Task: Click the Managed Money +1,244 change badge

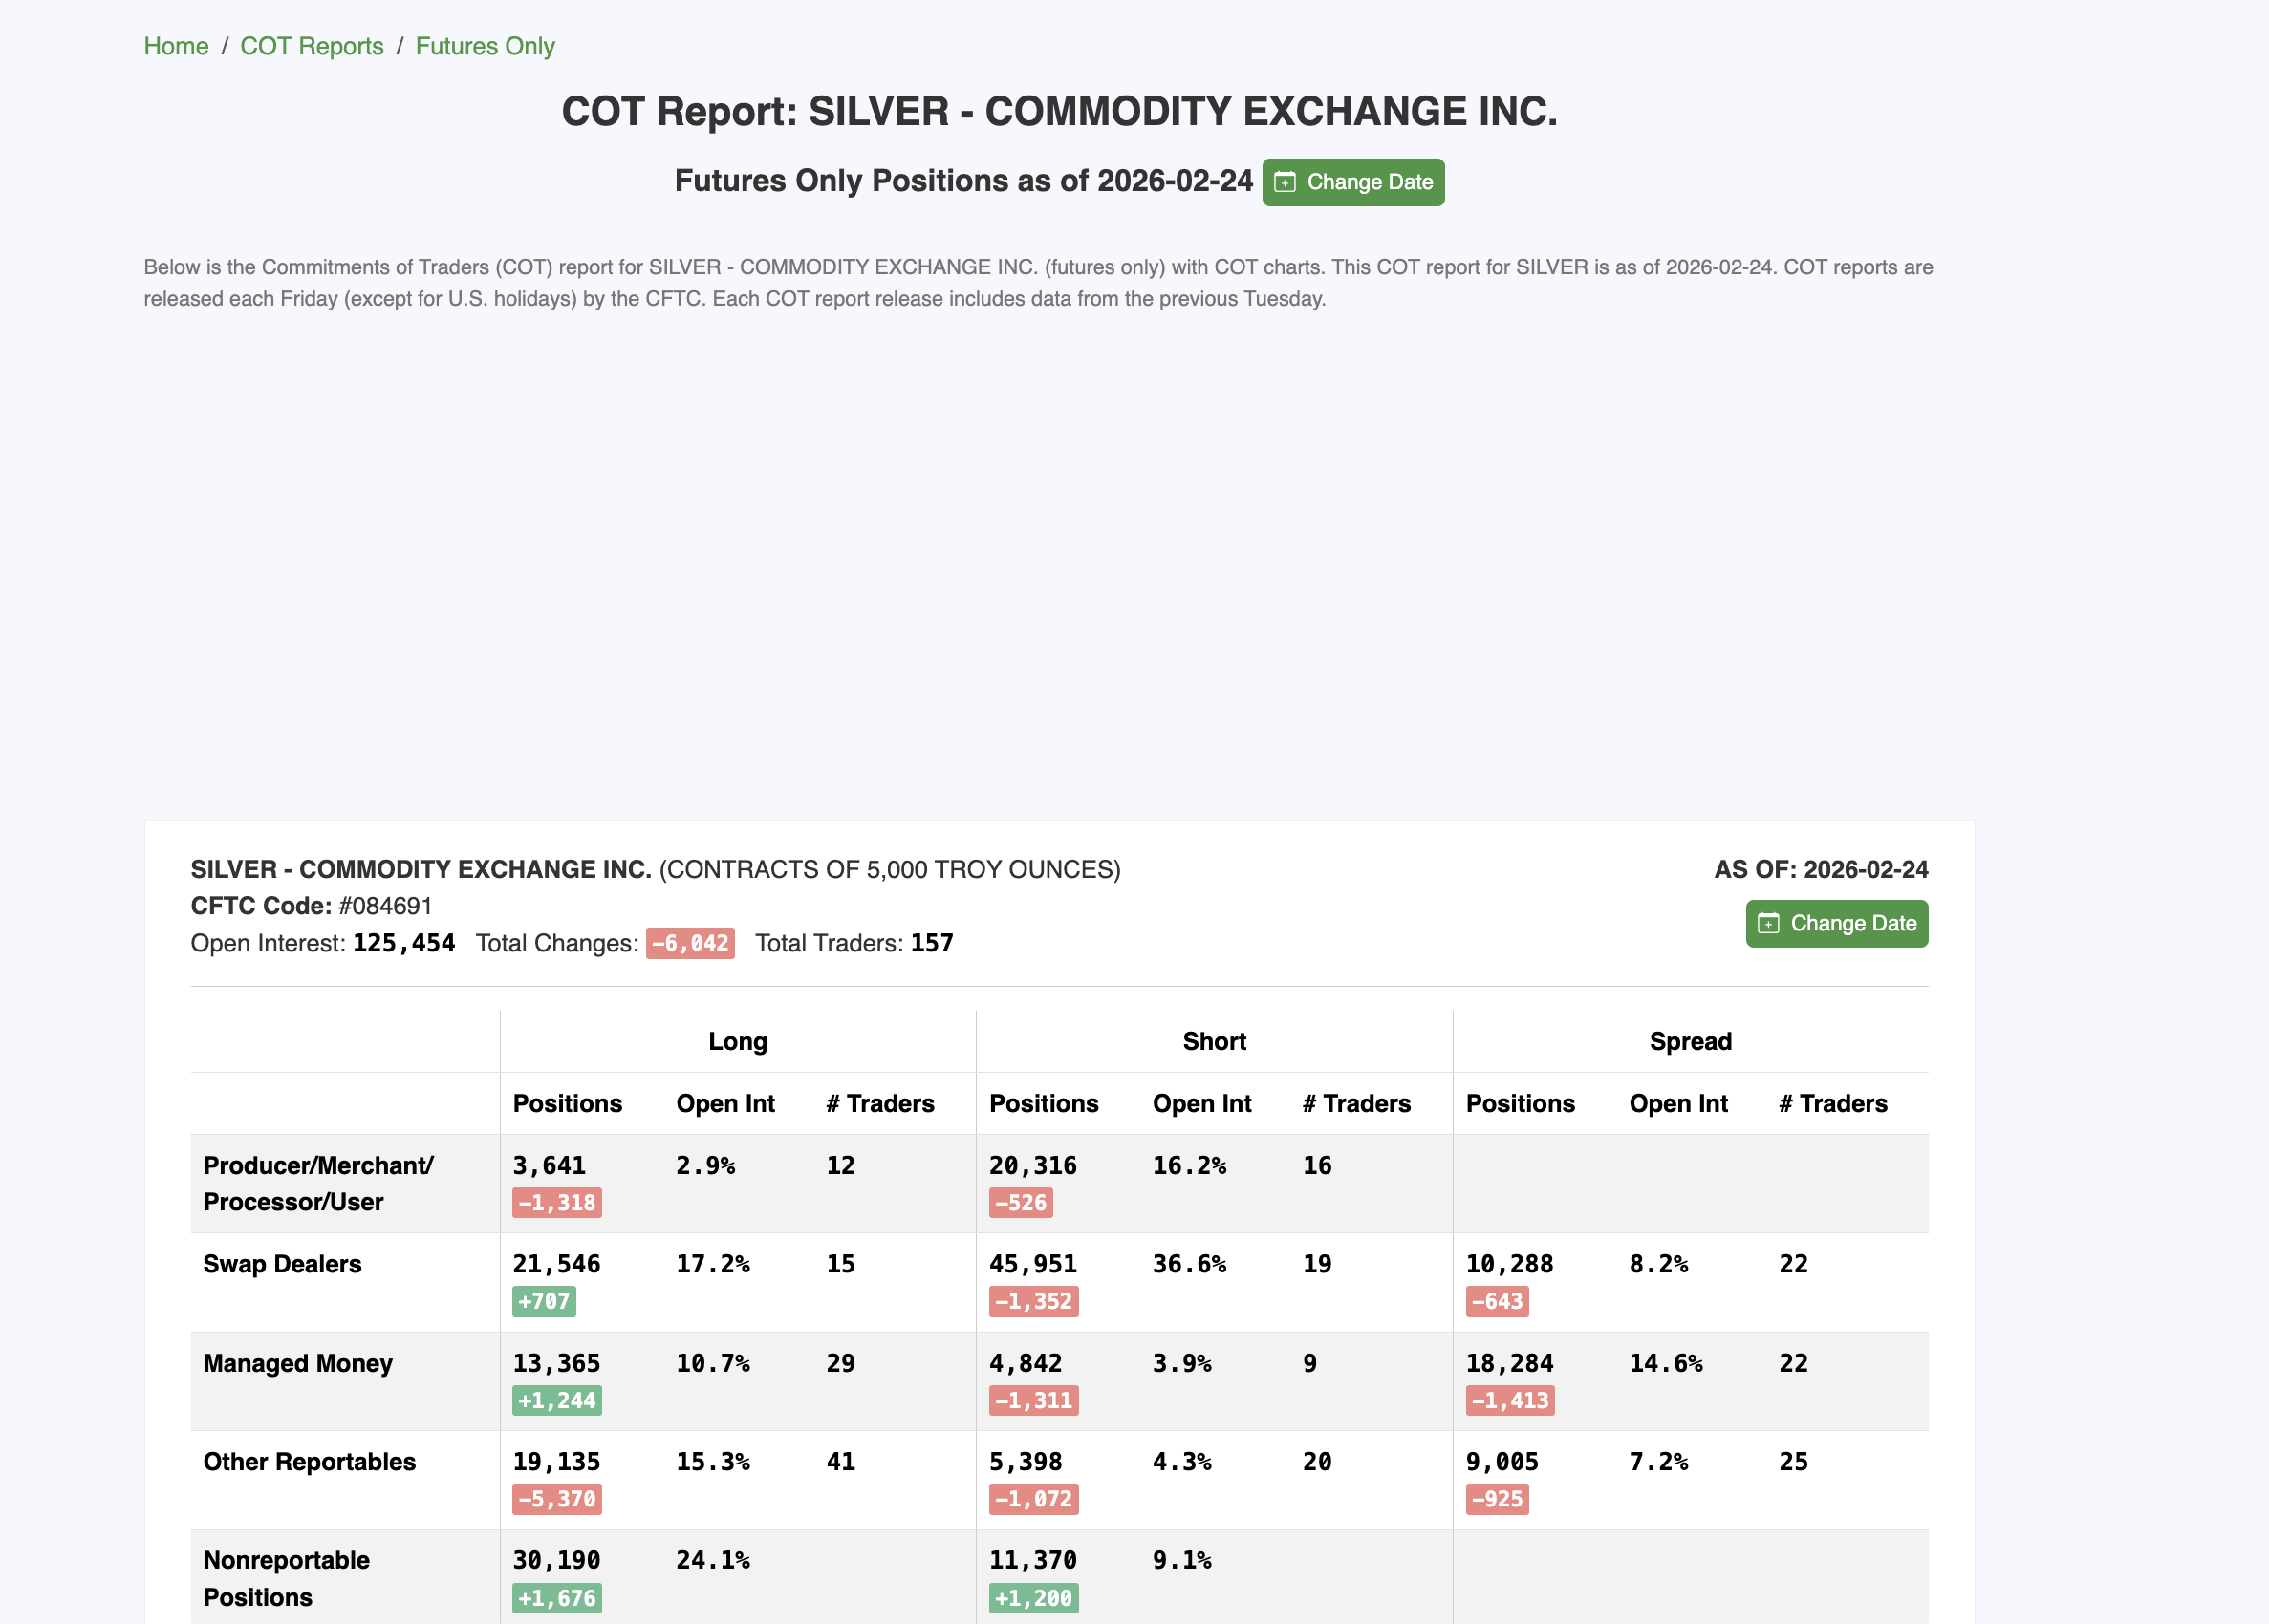Action: [x=556, y=1400]
